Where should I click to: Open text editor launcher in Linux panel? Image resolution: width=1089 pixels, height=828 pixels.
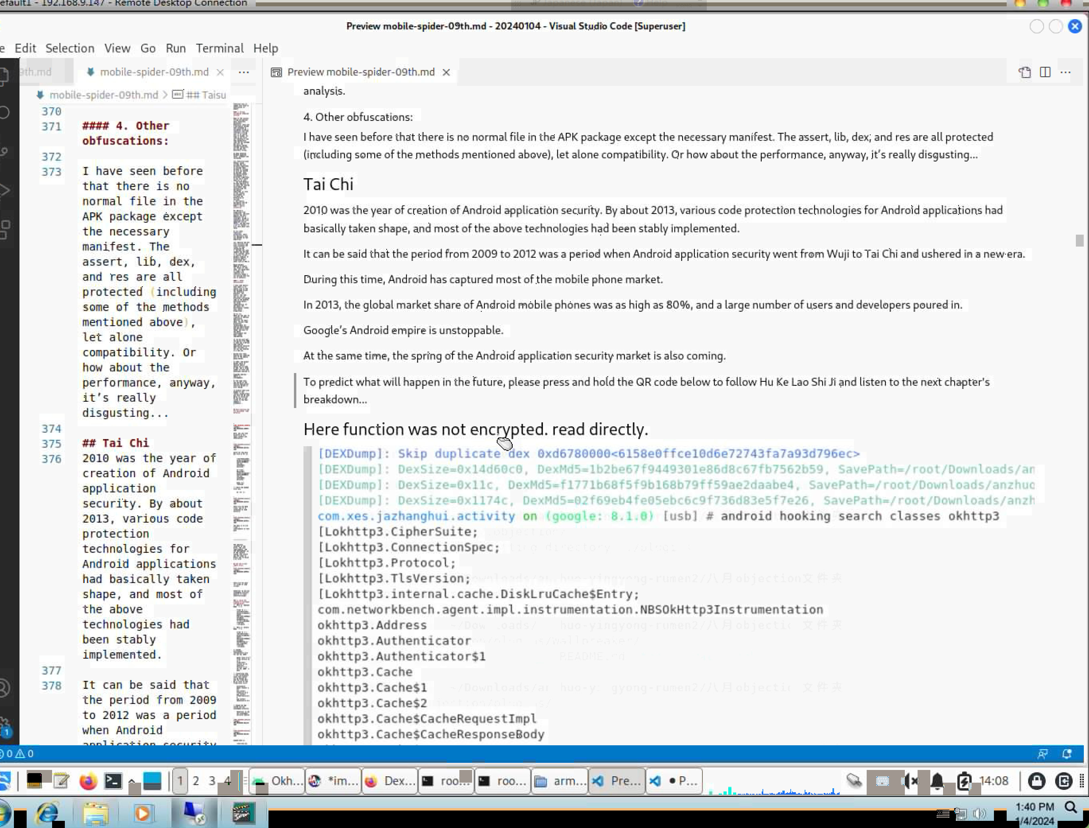[x=61, y=781]
